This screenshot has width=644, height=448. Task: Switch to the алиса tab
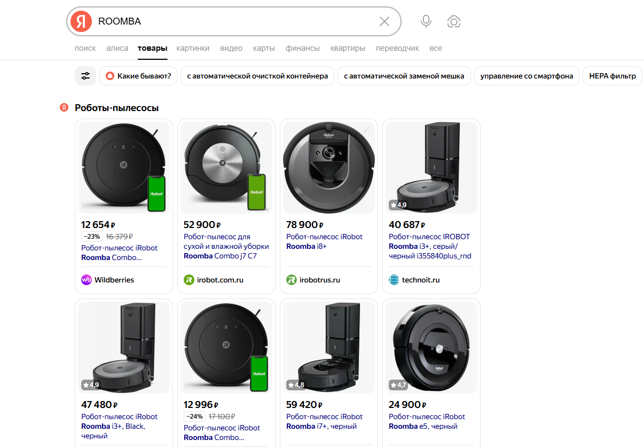coord(117,48)
